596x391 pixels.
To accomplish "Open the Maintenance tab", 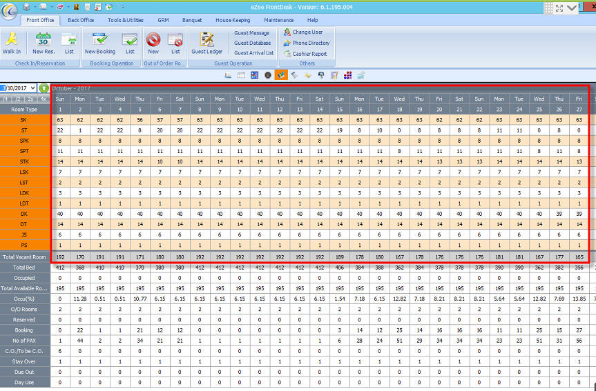I will [x=278, y=20].
